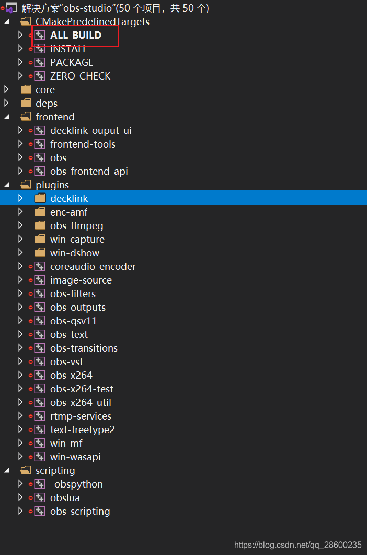Select the _obspython project

pos(76,484)
